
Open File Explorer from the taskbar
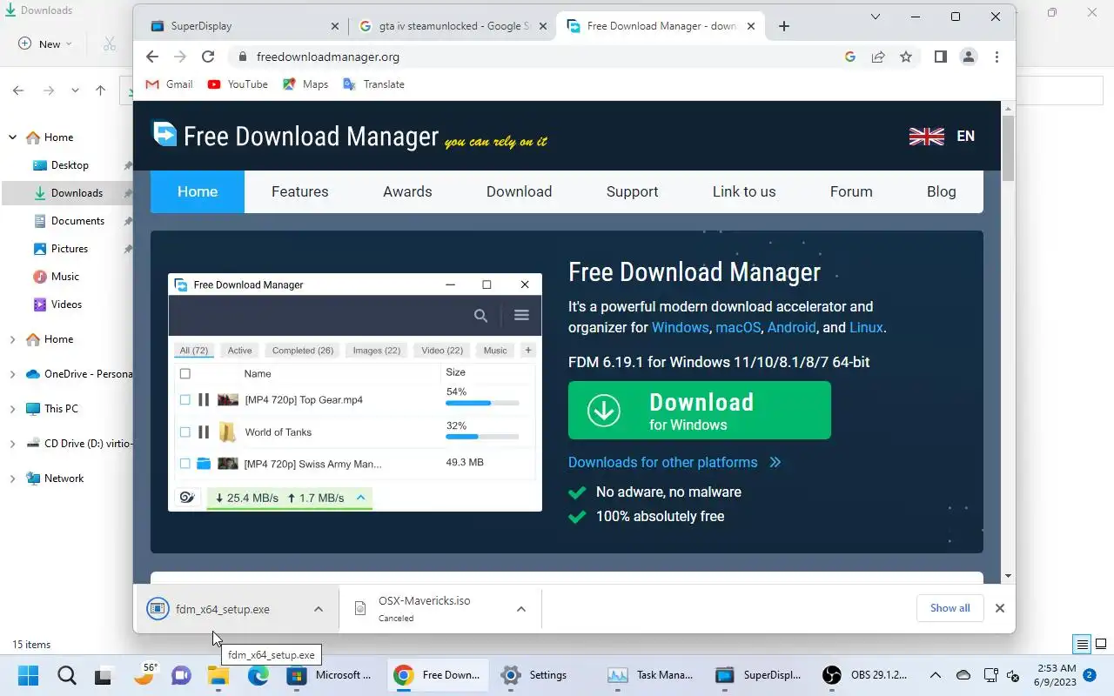[x=218, y=675]
